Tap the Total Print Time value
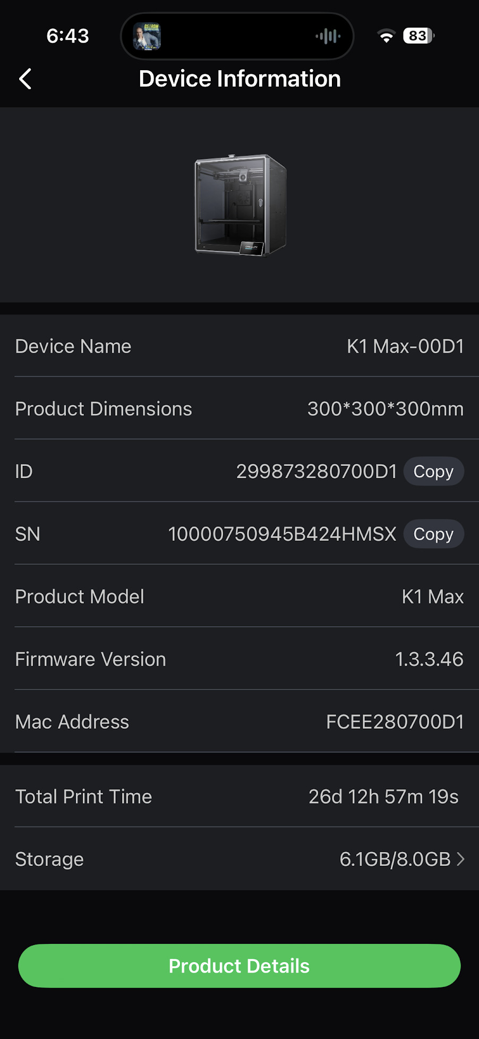The width and height of the screenshot is (479, 1039). tap(383, 797)
